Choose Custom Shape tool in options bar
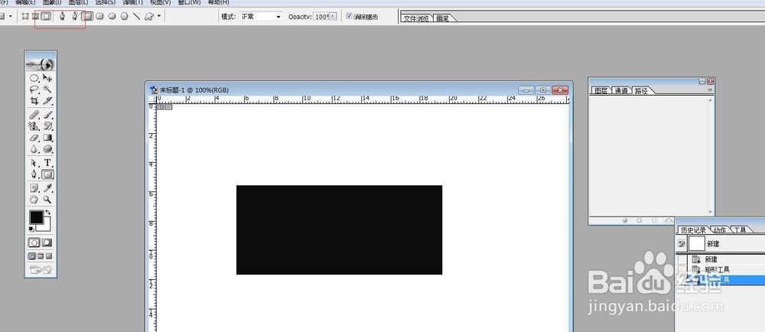765x332 pixels. 149,17
